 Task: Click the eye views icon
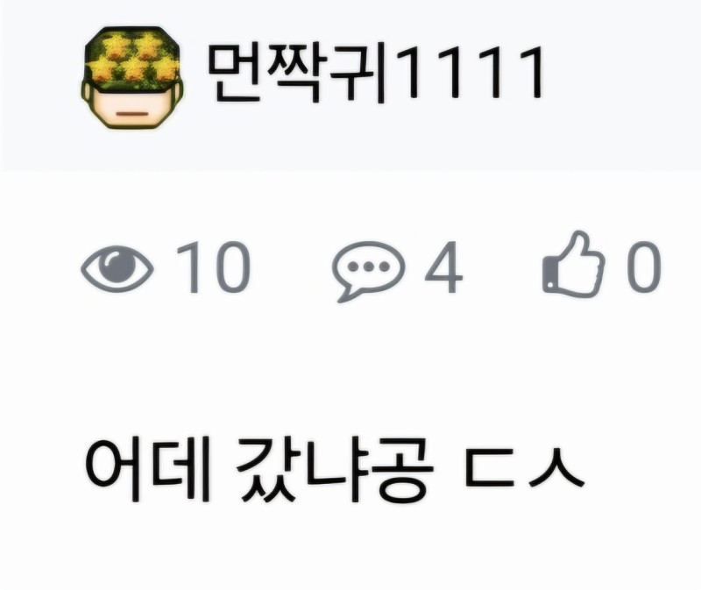coord(117,268)
